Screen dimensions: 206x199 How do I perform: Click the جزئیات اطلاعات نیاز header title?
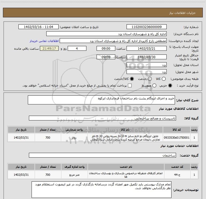182,13
